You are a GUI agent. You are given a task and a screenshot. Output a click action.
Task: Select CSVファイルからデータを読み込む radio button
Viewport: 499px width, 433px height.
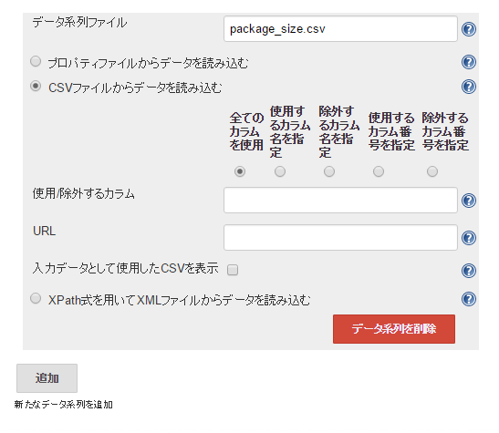click(36, 87)
